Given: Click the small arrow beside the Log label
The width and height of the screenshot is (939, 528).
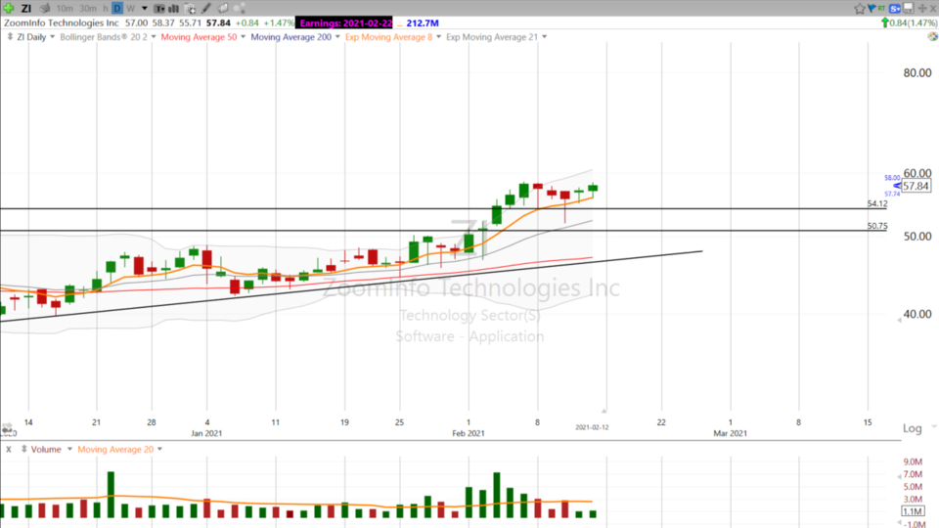Looking at the screenshot, I should [x=933, y=427].
